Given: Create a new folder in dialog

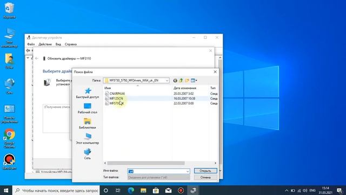Looking at the screenshot, I should tap(187, 81).
